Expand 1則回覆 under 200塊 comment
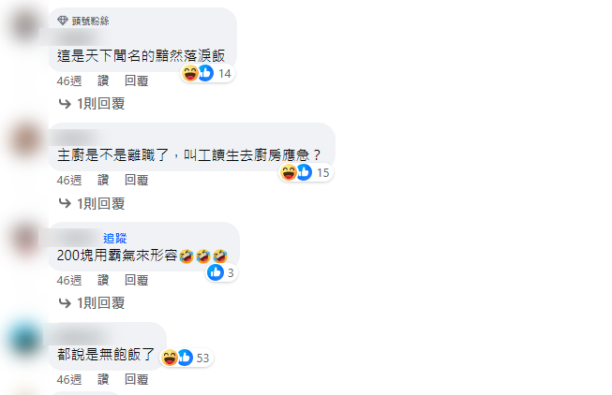This screenshot has width=612, height=395. click(x=100, y=303)
